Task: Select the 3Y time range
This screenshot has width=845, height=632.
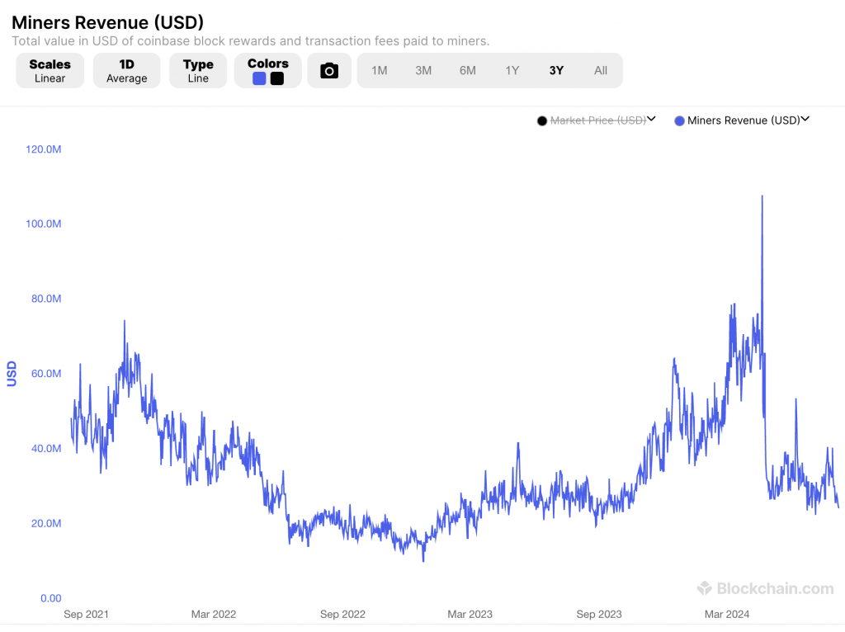Action: pos(556,71)
